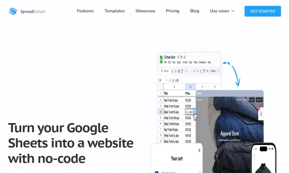Click the SpreadSimple logo
This screenshot has width=289, height=173.
(27, 12)
